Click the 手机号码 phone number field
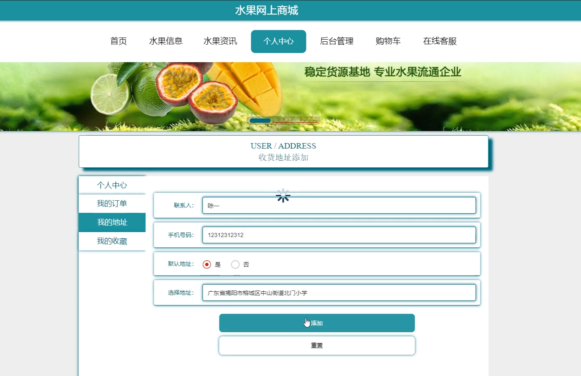 click(339, 235)
